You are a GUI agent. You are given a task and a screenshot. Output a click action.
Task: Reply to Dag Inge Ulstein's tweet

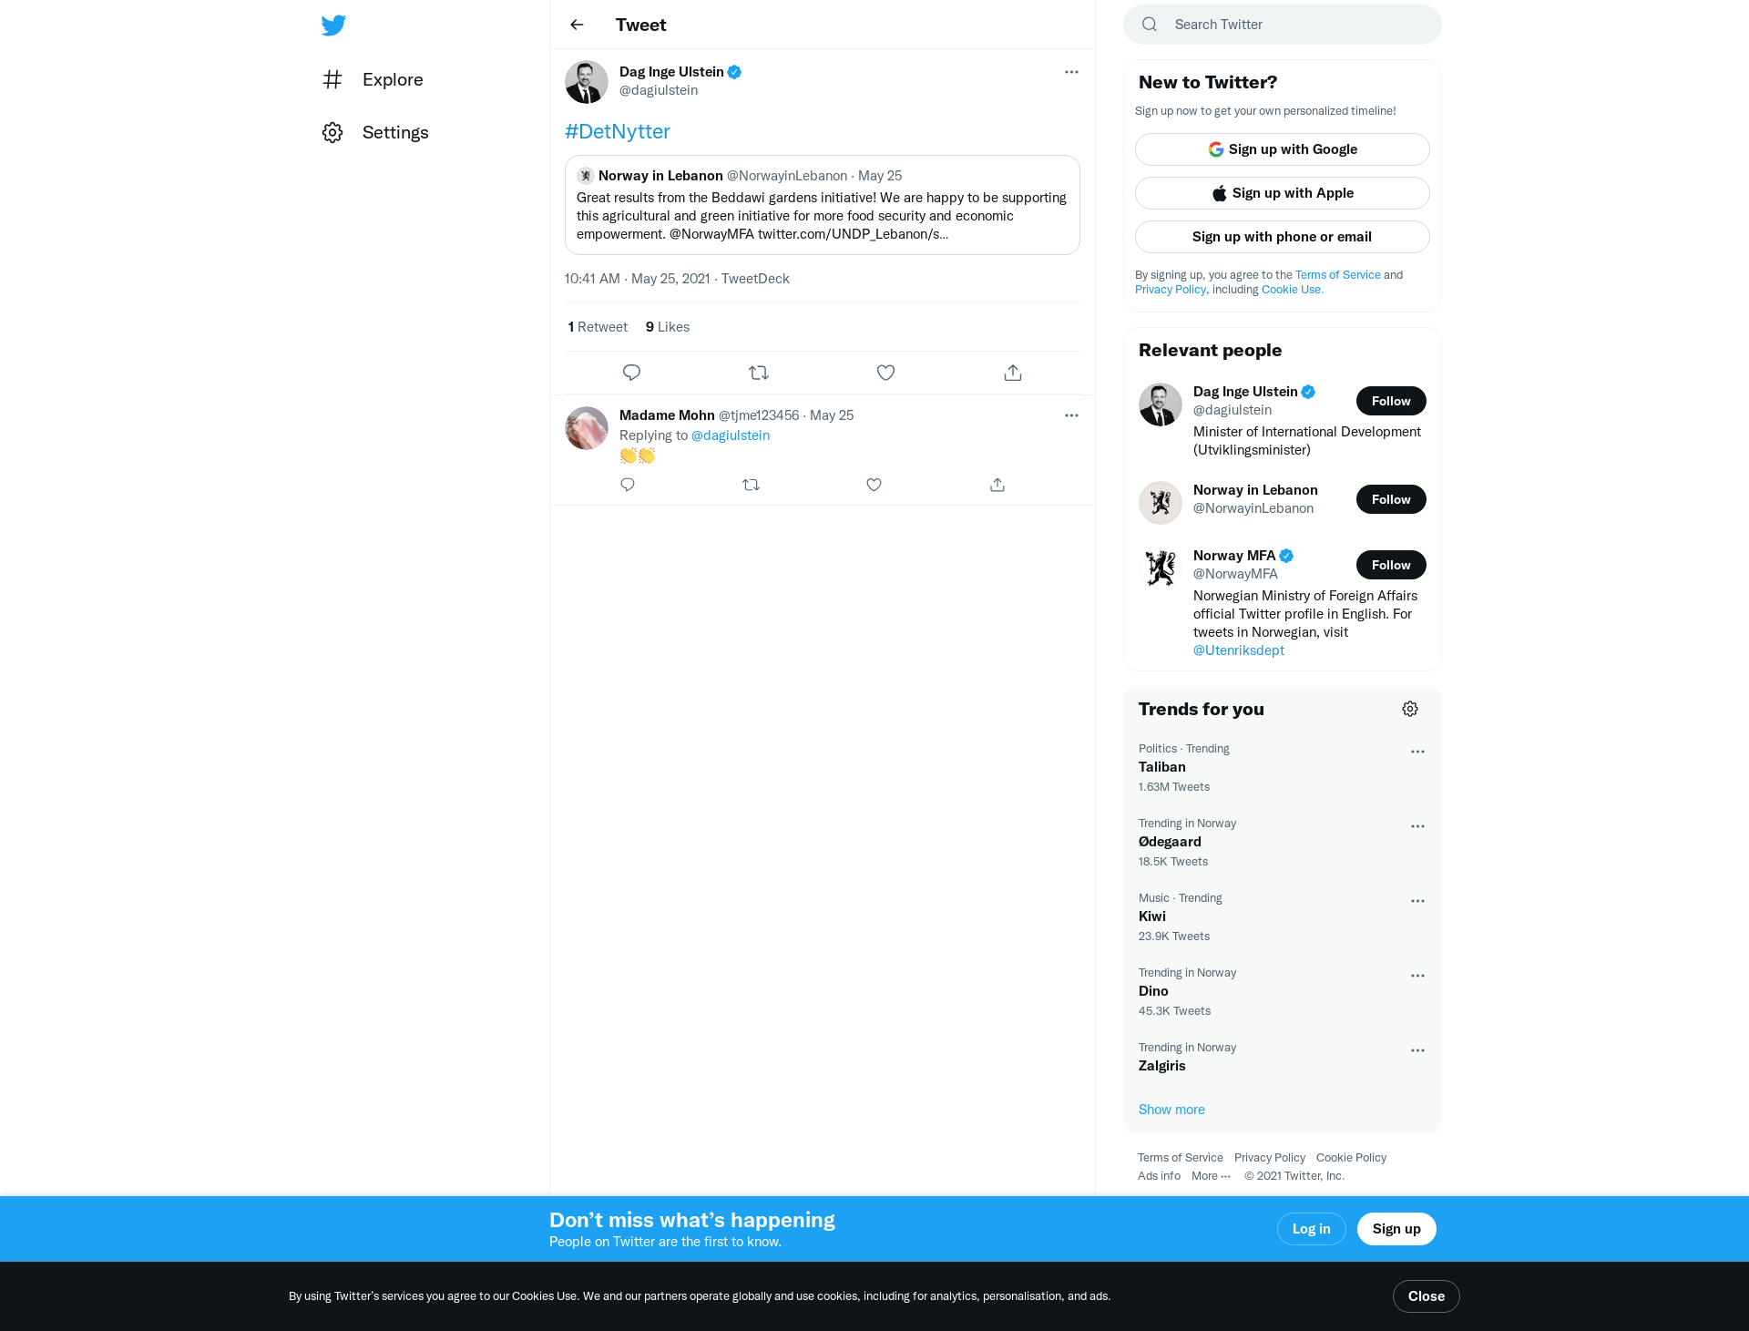631,373
